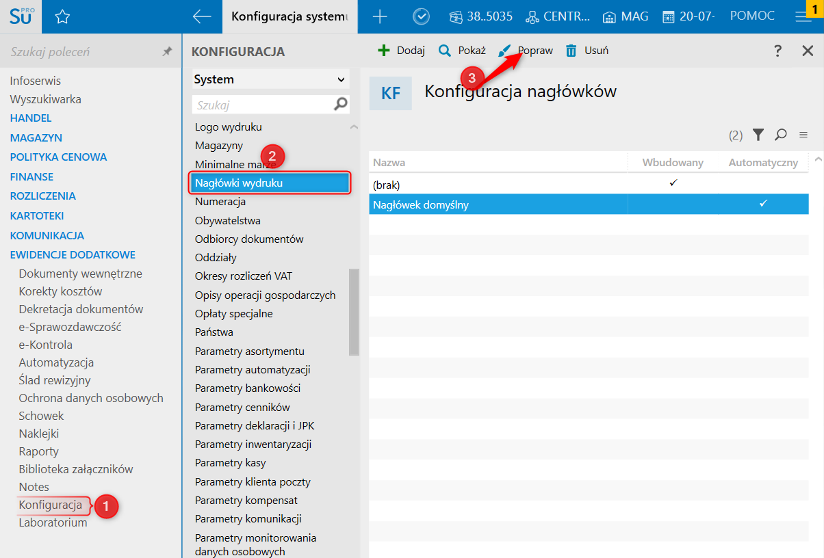Screen dimensions: 824x558
Task: Click the pin icon in command search
Action: (167, 52)
